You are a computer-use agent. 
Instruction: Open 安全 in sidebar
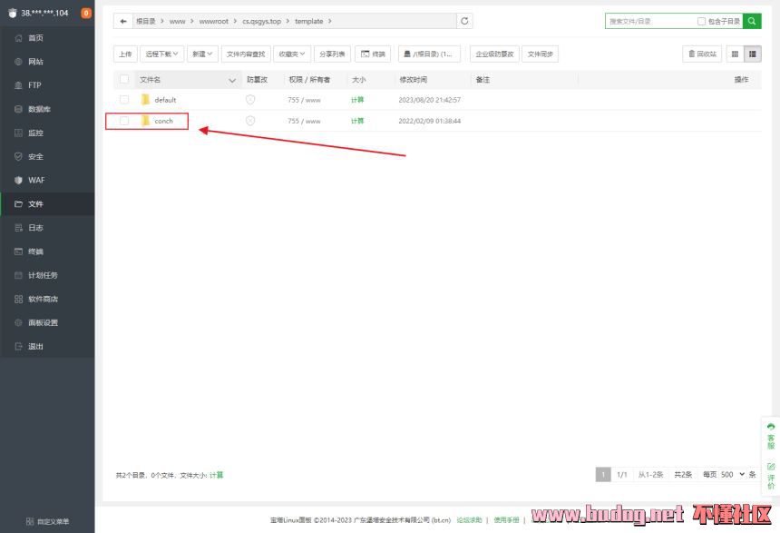click(47, 156)
